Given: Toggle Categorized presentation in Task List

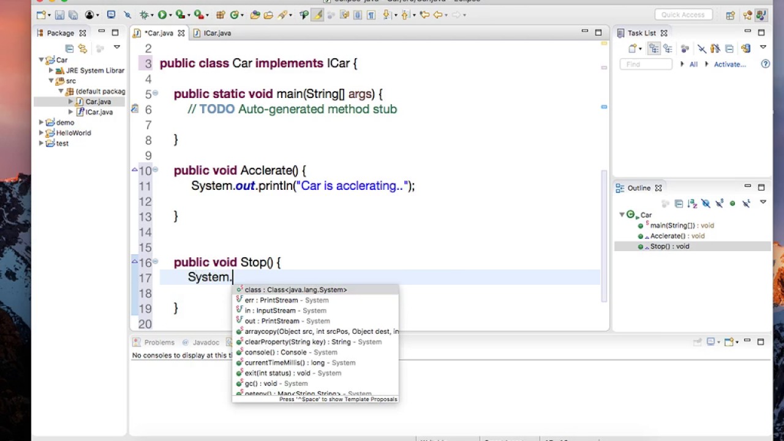Looking at the screenshot, I should (654, 48).
